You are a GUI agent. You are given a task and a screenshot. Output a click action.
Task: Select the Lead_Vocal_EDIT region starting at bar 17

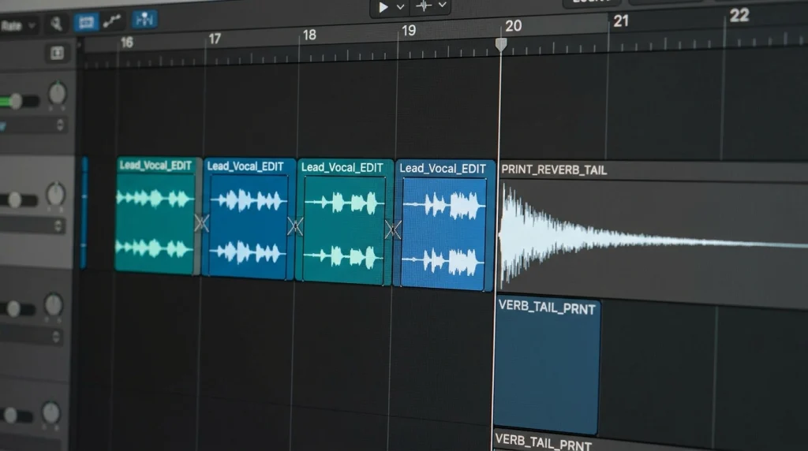(249, 218)
